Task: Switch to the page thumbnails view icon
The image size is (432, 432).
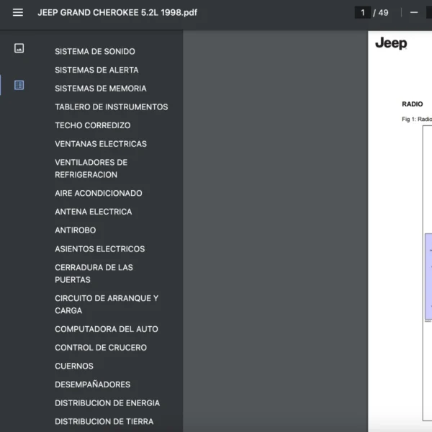Action: tap(19, 48)
